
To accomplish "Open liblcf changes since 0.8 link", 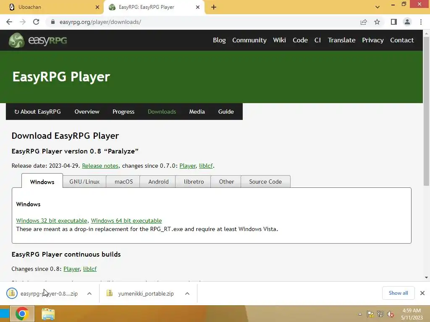I will coord(90,269).
